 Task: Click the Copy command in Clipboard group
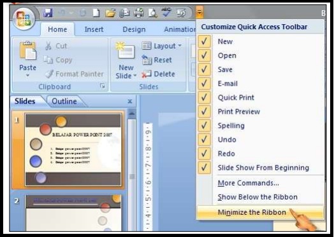(x=58, y=60)
